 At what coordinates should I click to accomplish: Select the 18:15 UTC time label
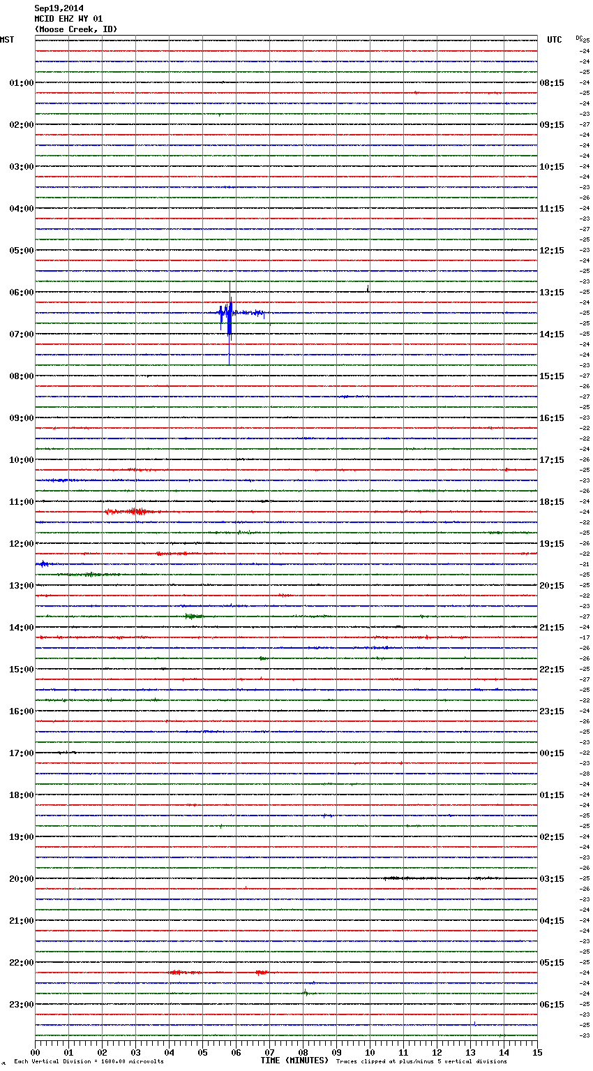(x=552, y=502)
